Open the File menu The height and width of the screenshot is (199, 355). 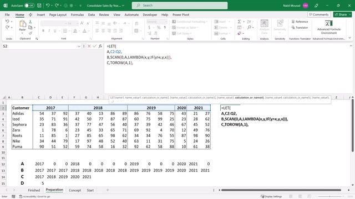[x=7, y=15]
